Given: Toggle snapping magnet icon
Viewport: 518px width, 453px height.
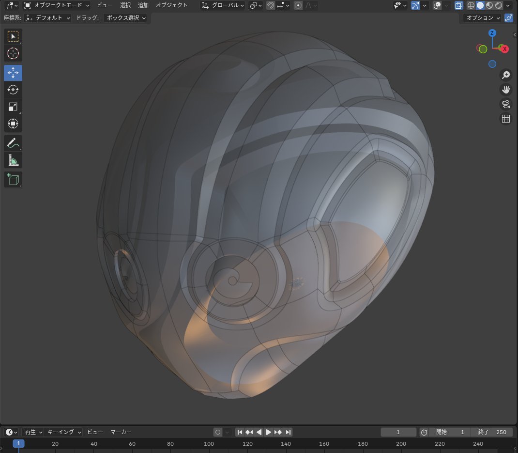Looking at the screenshot, I should click(270, 5).
